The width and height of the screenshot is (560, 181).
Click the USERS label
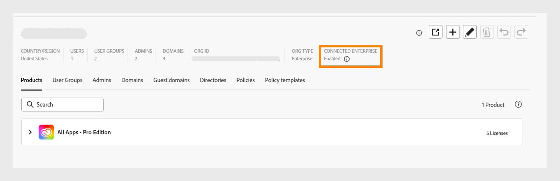coord(77,51)
